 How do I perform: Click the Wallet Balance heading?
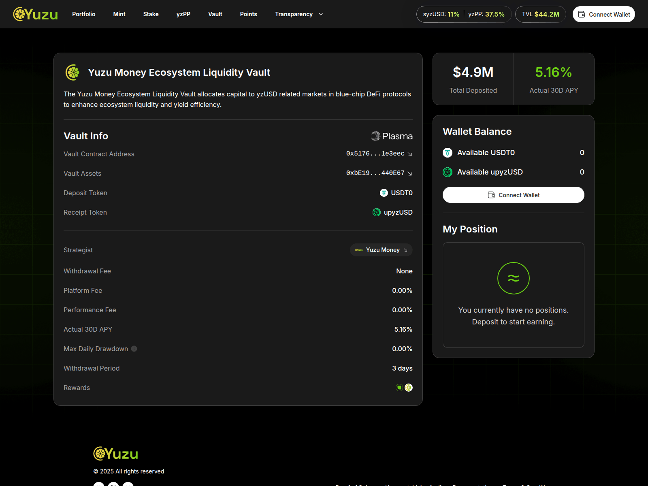click(x=477, y=132)
